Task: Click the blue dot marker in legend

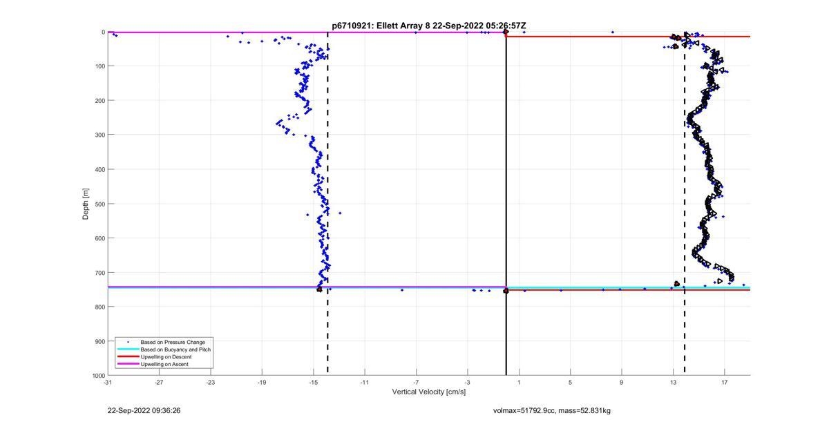Action: tap(127, 342)
